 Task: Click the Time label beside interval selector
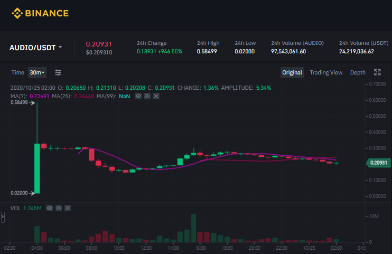pos(17,72)
